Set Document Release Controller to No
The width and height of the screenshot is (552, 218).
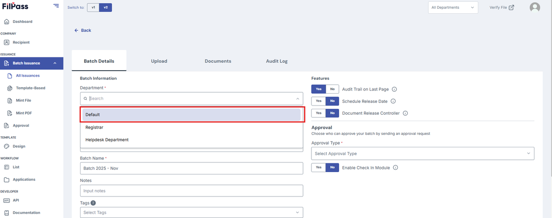[x=332, y=113]
